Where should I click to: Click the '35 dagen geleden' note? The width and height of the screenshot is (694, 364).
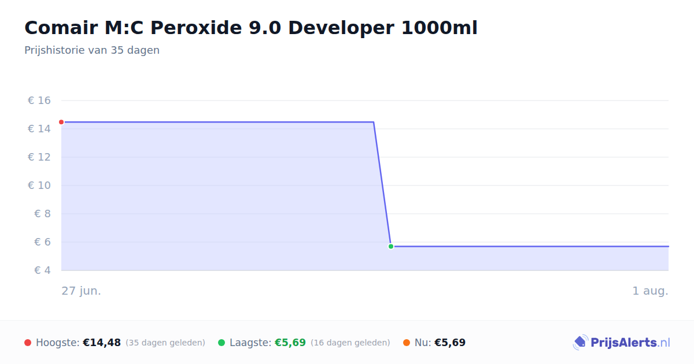point(165,343)
